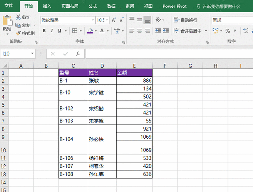The image size is (253, 192).
Task: Open the Borders dropdown arrow
Action: (81, 31)
